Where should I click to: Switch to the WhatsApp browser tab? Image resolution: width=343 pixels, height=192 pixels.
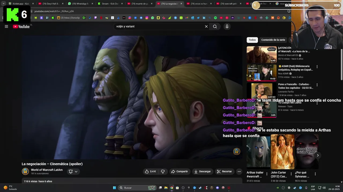tap(80, 4)
